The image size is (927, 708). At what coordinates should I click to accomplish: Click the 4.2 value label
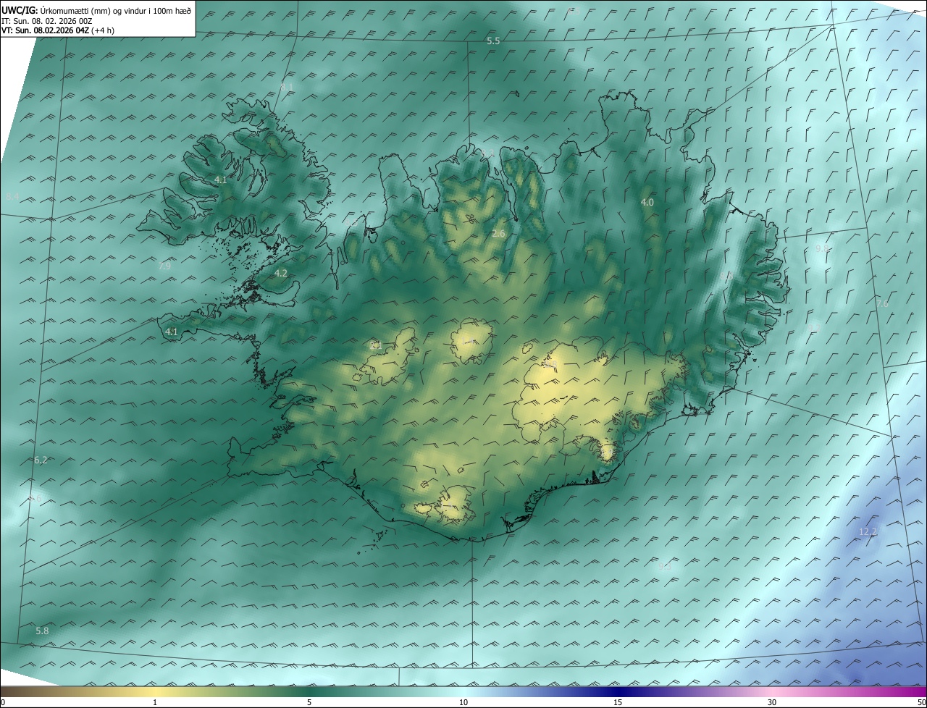pos(281,274)
